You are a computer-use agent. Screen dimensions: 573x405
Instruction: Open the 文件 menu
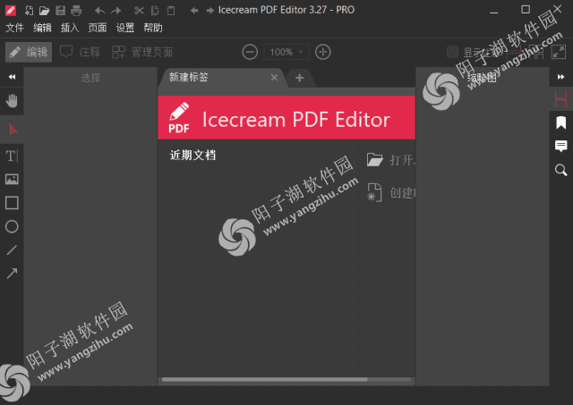[x=14, y=28]
